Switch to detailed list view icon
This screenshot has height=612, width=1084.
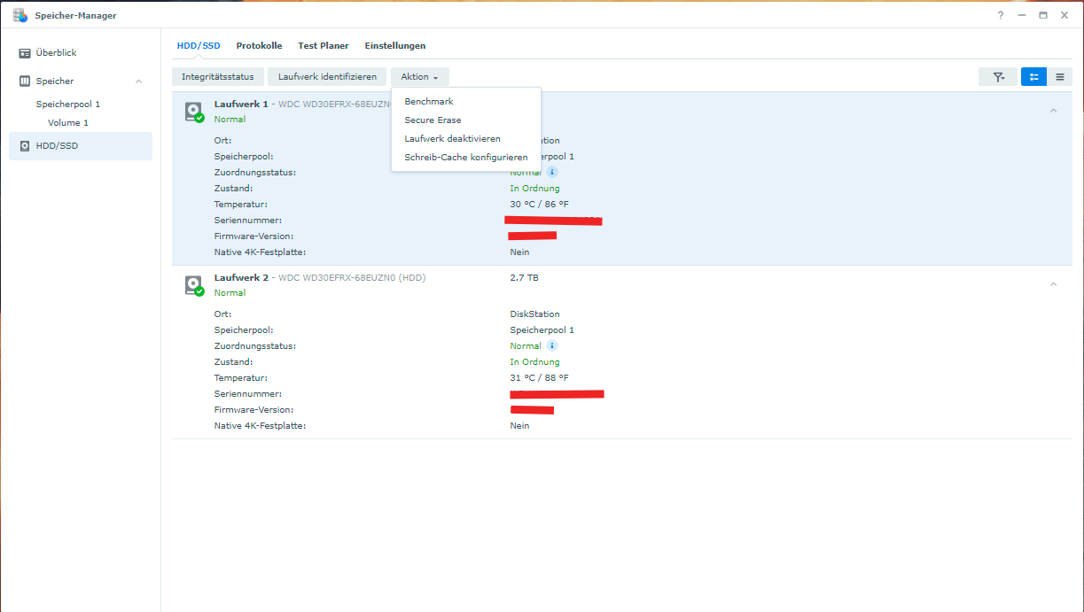pos(1033,77)
